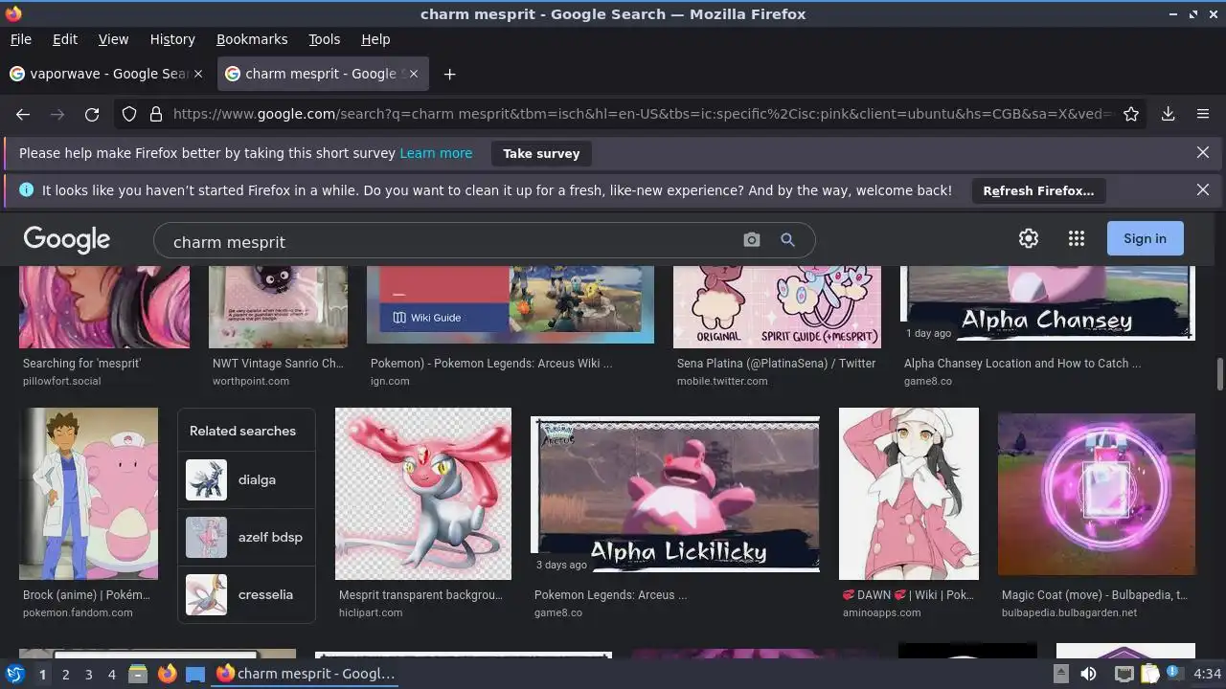Click the bulbapedia.bulbagarden.net source link

click(x=1069, y=612)
